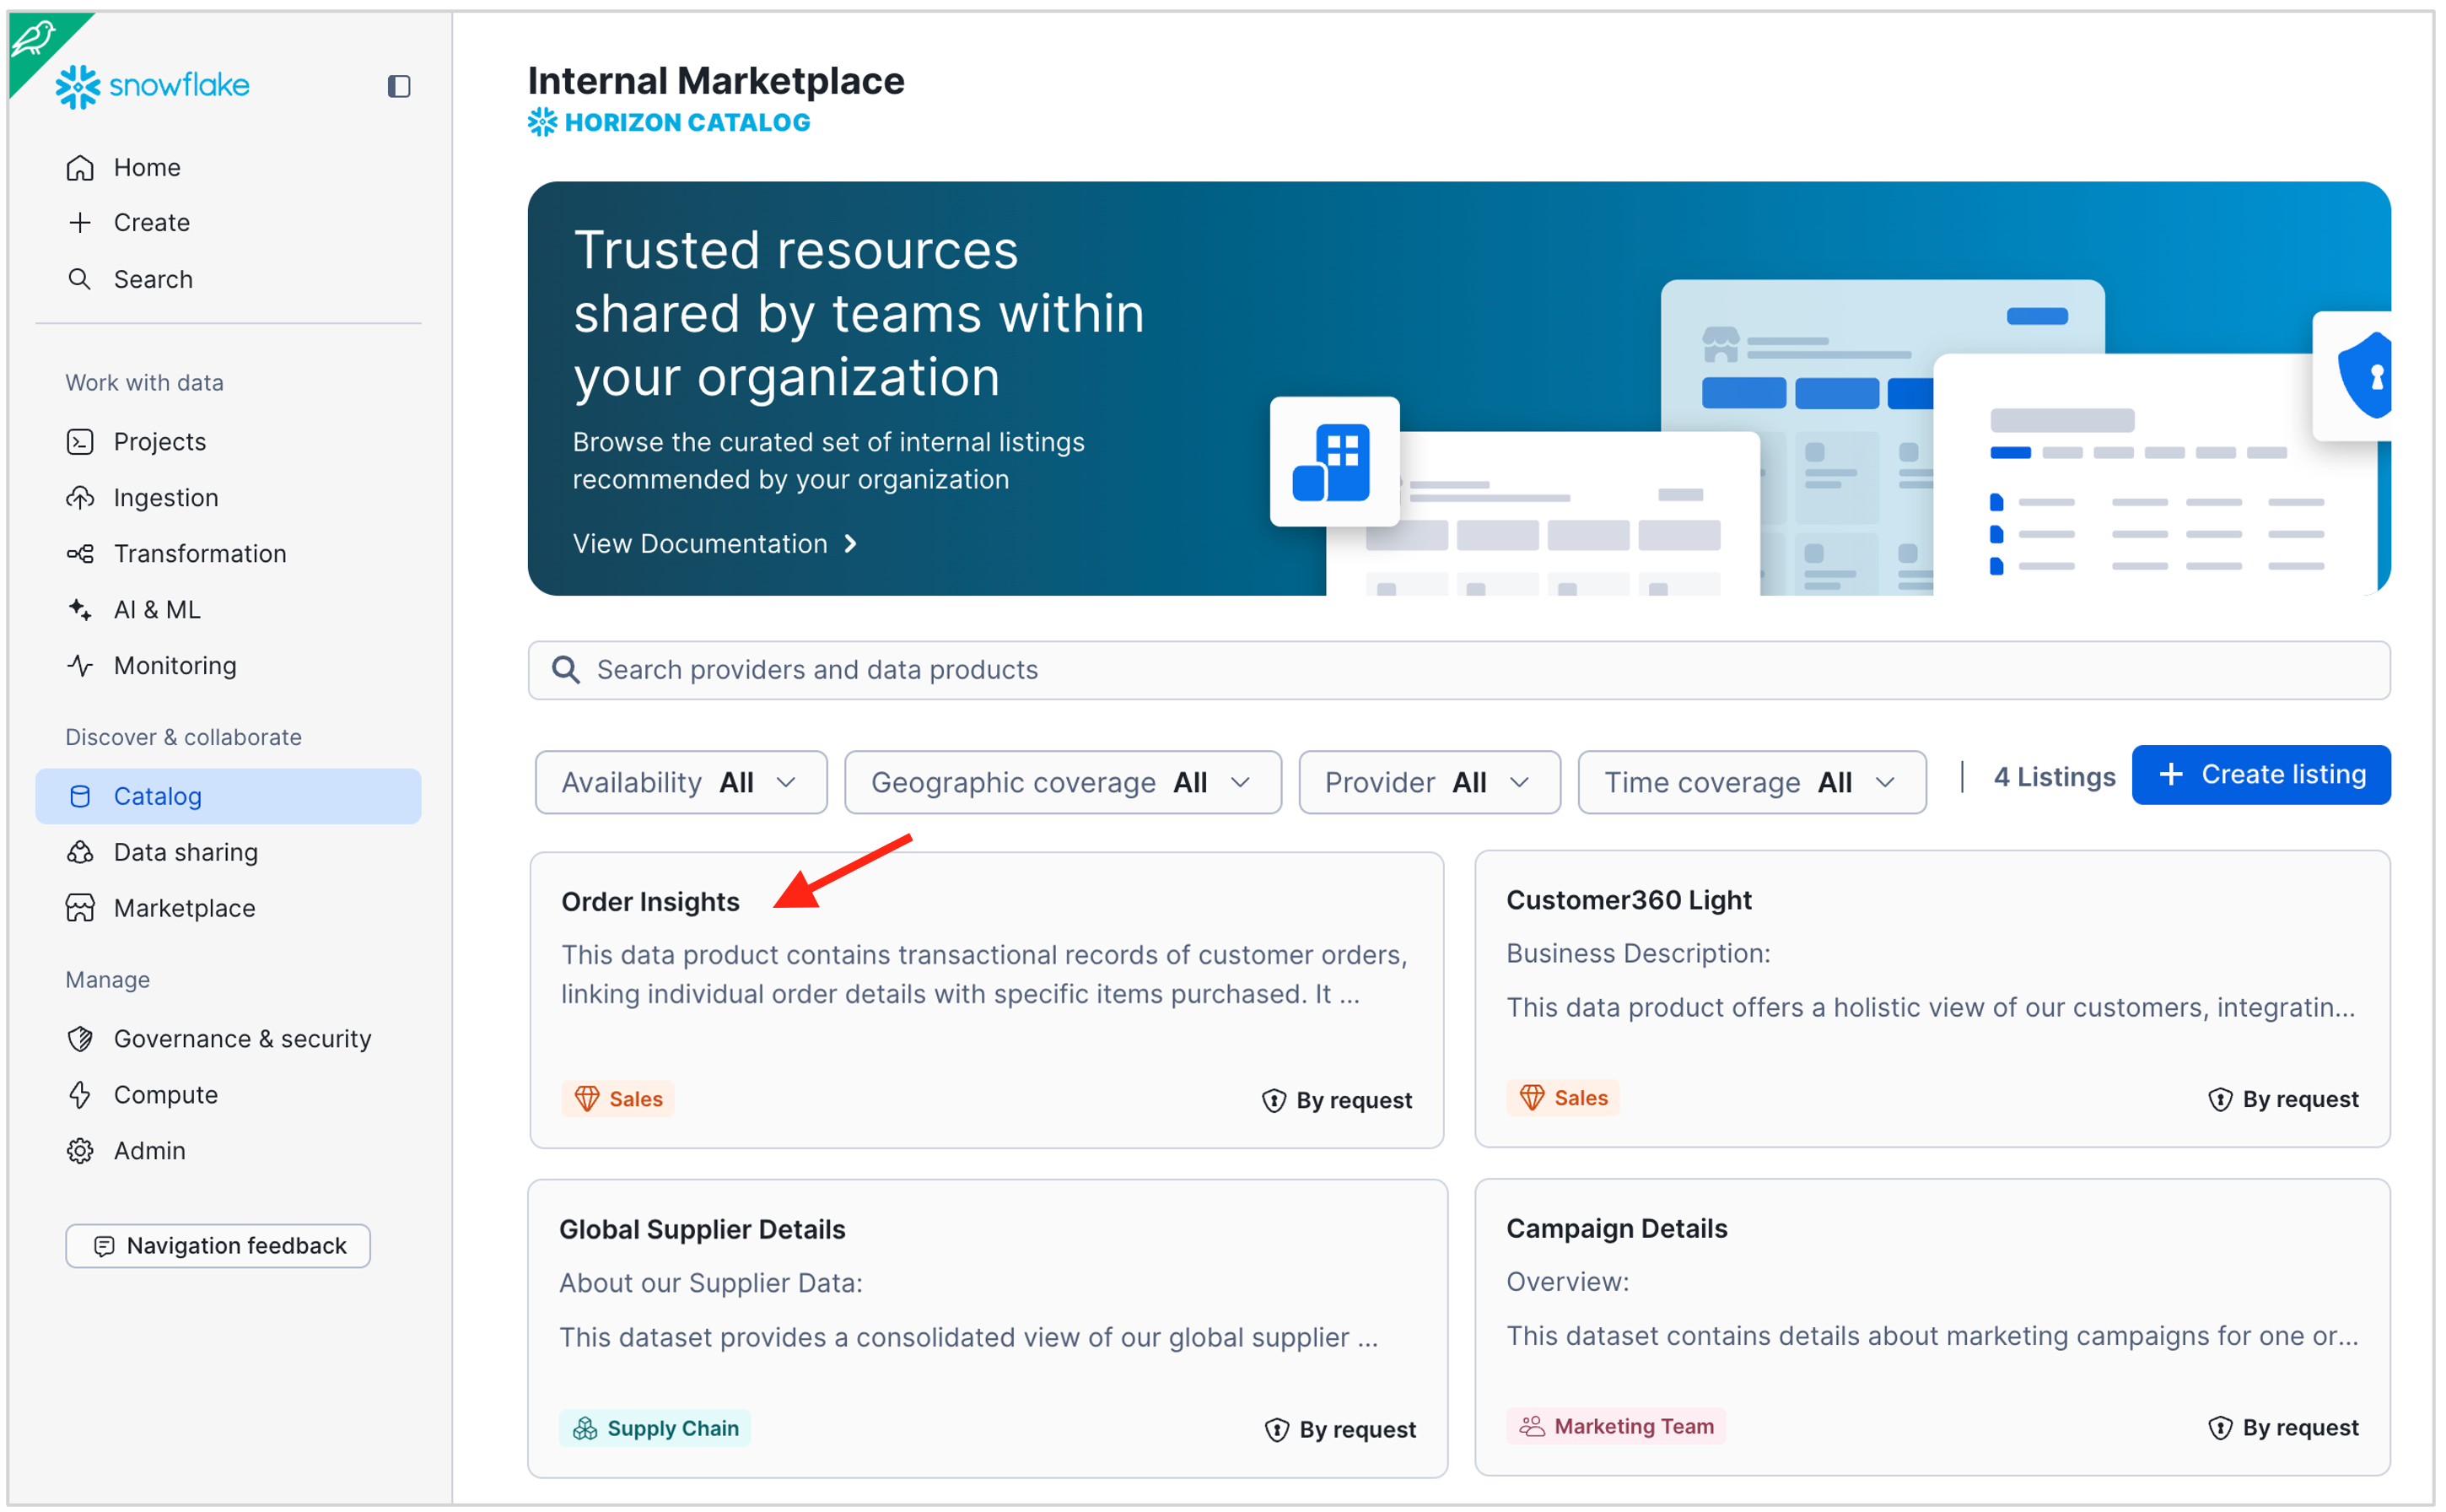The image size is (2446, 1512).
Task: Open Search in the sidebar
Action: pyautogui.click(x=152, y=279)
